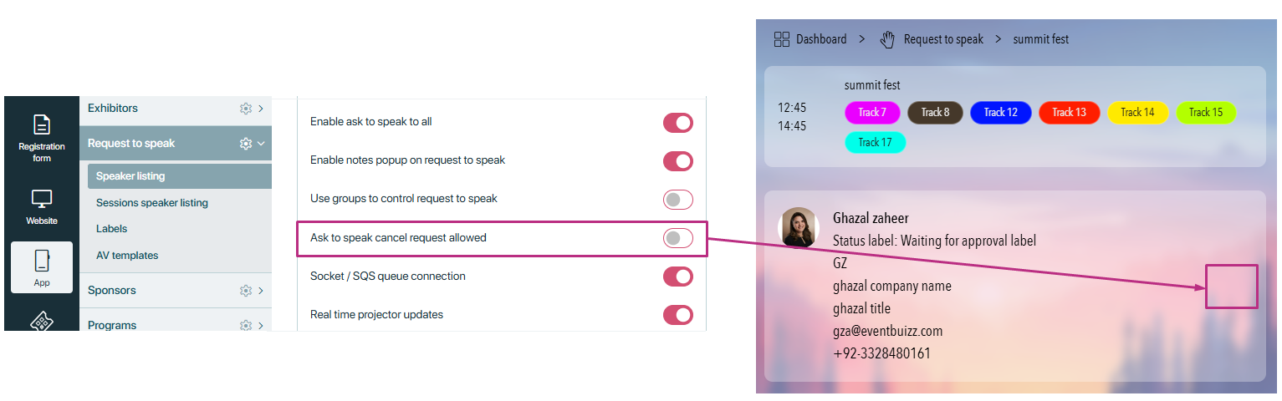The width and height of the screenshot is (1282, 401).
Task: Toggle Real time projector updates switch
Action: point(678,315)
